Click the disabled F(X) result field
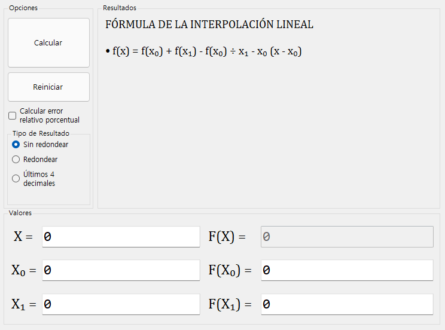Image resolution: width=445 pixels, height=330 pixels. pos(347,237)
